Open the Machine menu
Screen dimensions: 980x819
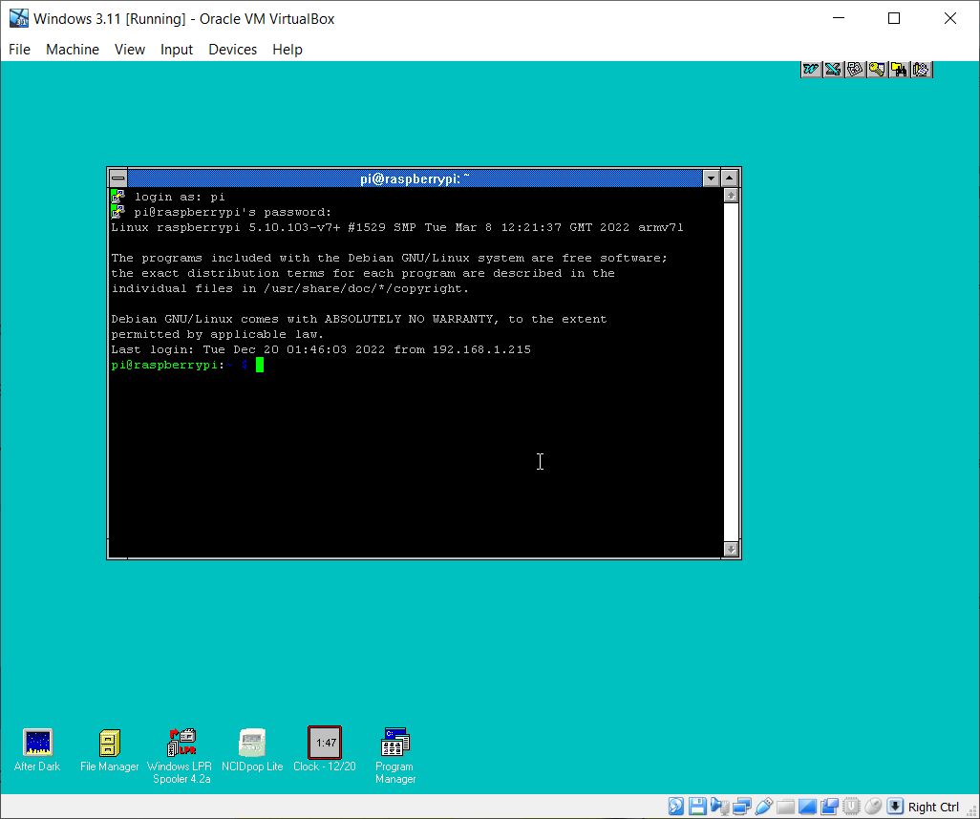(73, 50)
